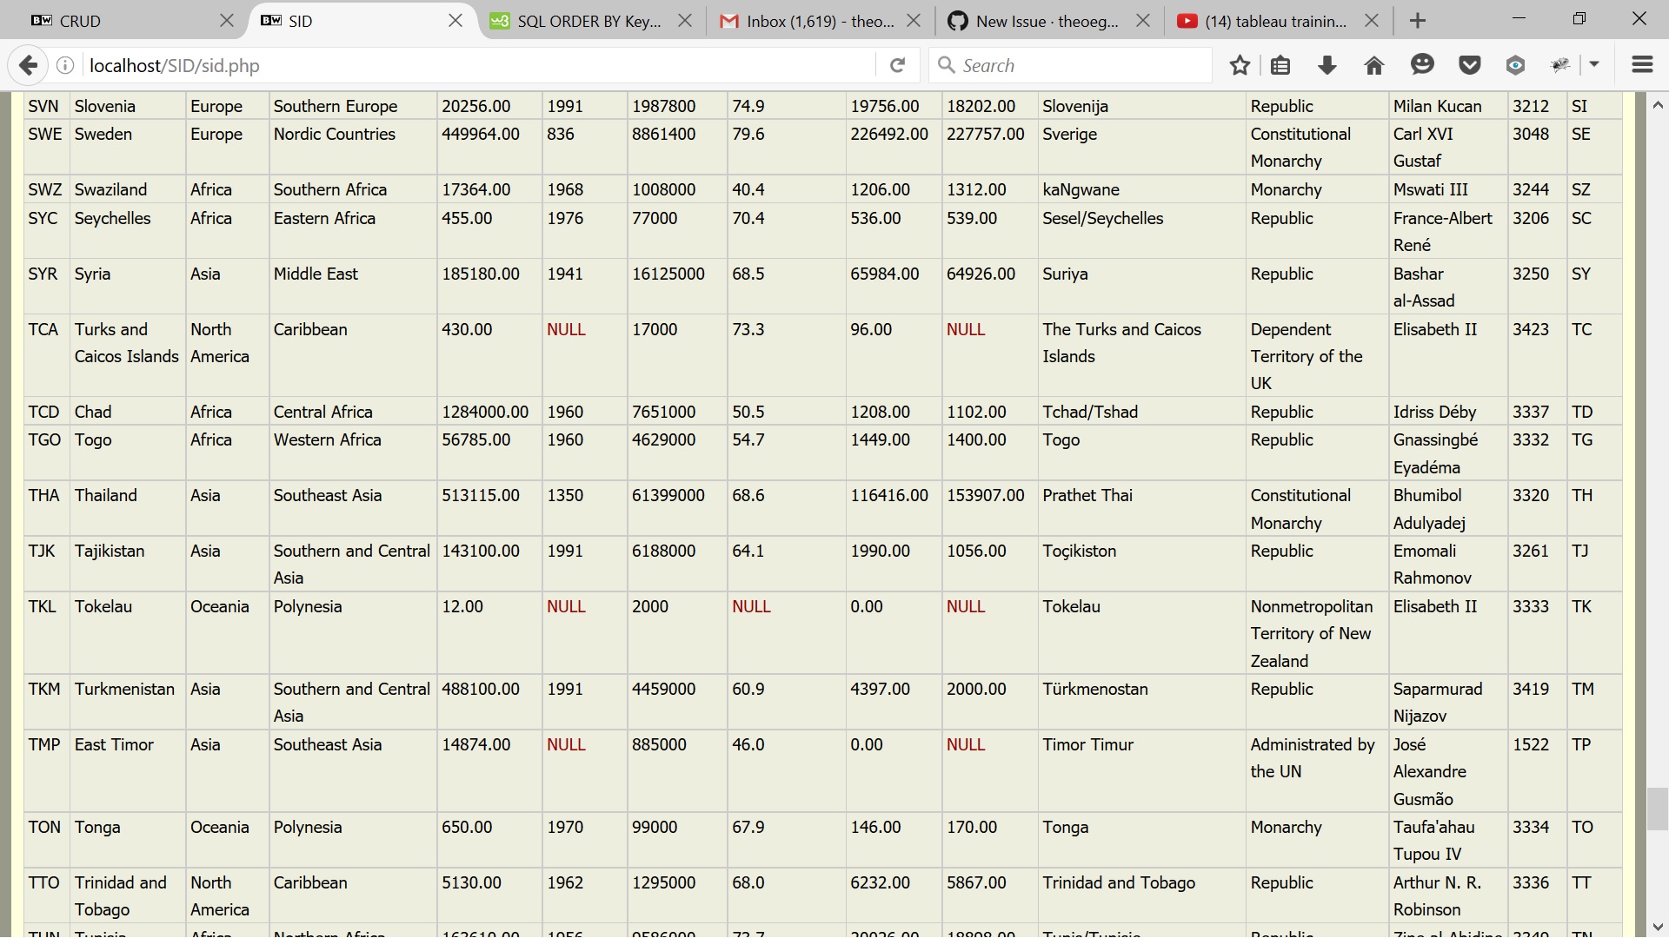Close the tableau training YouTube tab
The image size is (1669, 938).
pos(1372,21)
